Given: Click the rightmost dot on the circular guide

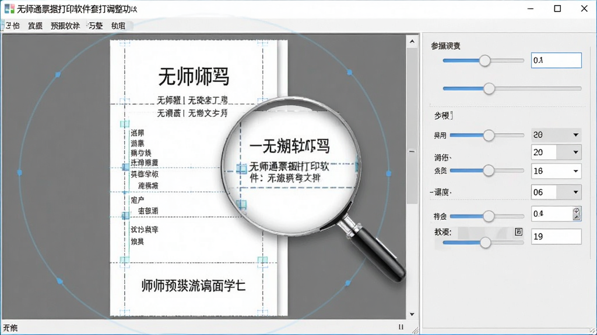Looking at the screenshot, I should (x=388, y=173).
